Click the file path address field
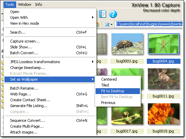 click(x=149, y=24)
